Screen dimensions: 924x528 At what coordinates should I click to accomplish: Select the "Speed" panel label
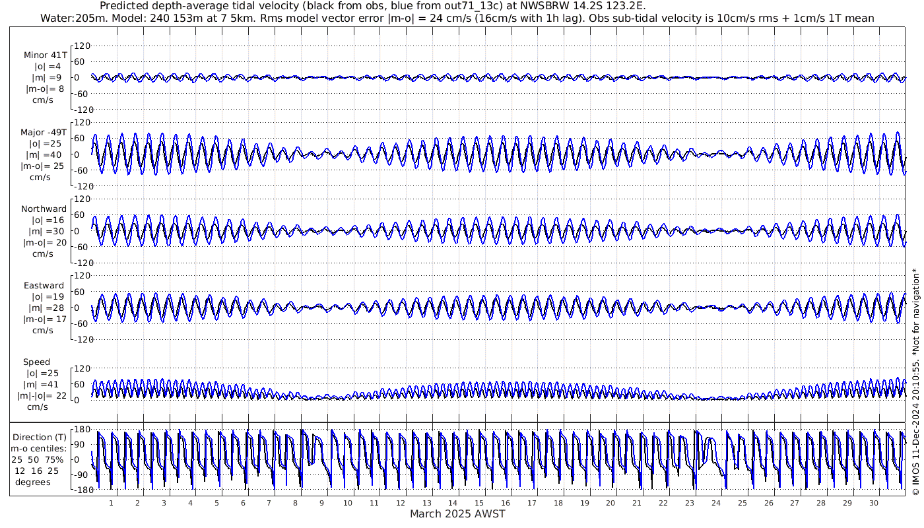36,362
